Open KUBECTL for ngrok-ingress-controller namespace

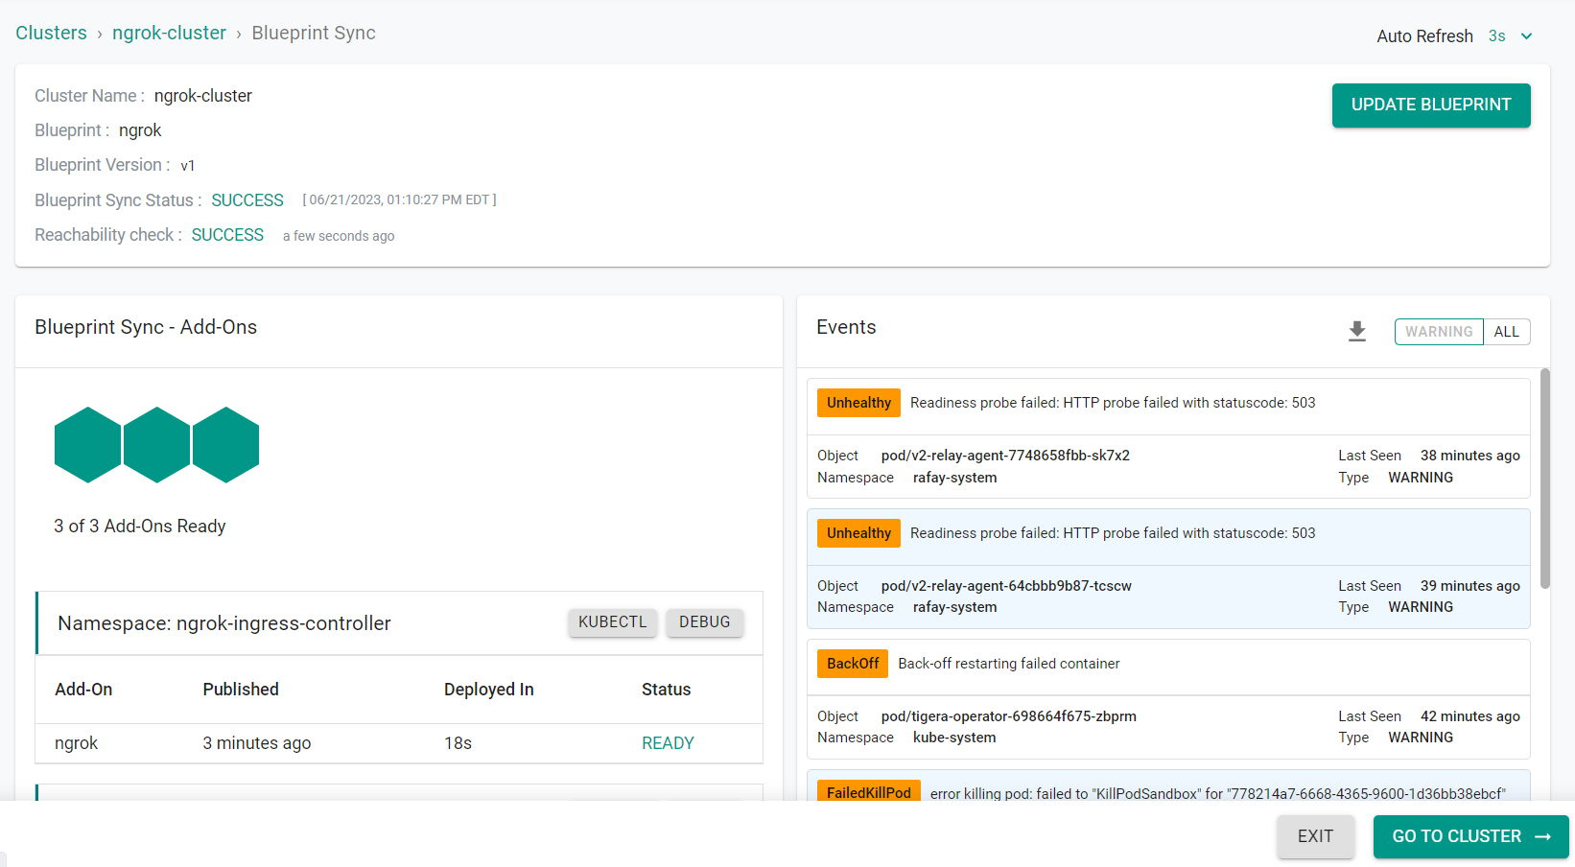613,622
